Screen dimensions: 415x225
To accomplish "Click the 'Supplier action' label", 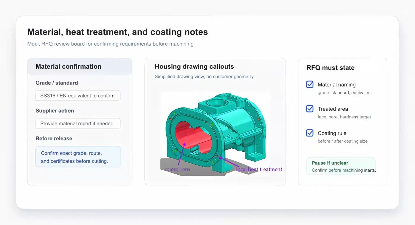I will 55,111.
